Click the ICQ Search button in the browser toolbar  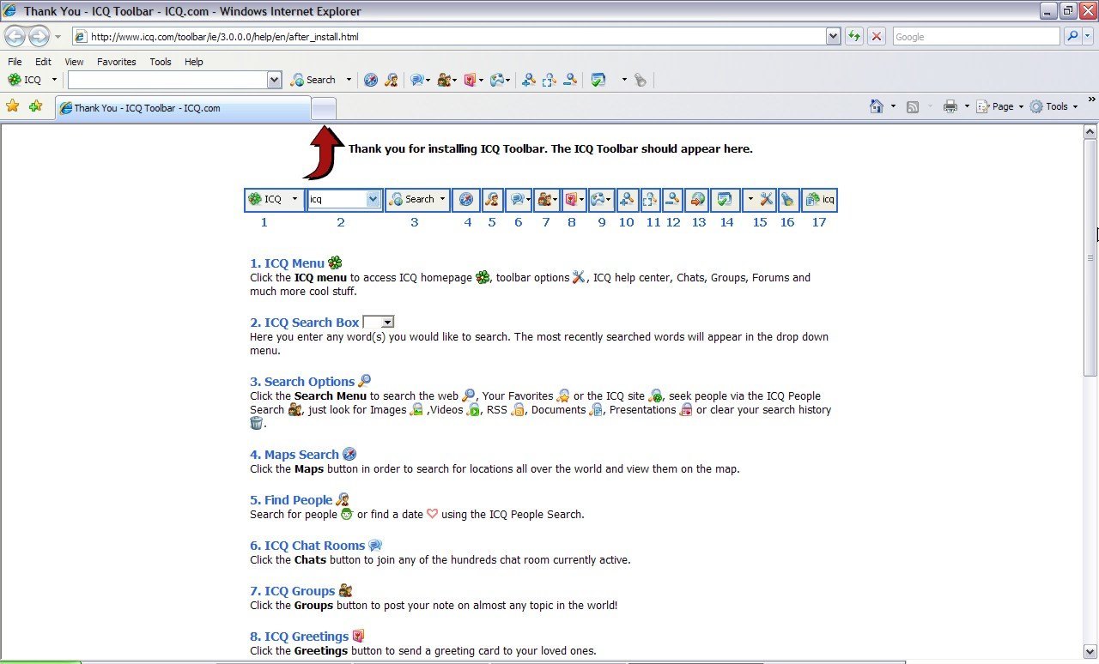[x=314, y=80]
